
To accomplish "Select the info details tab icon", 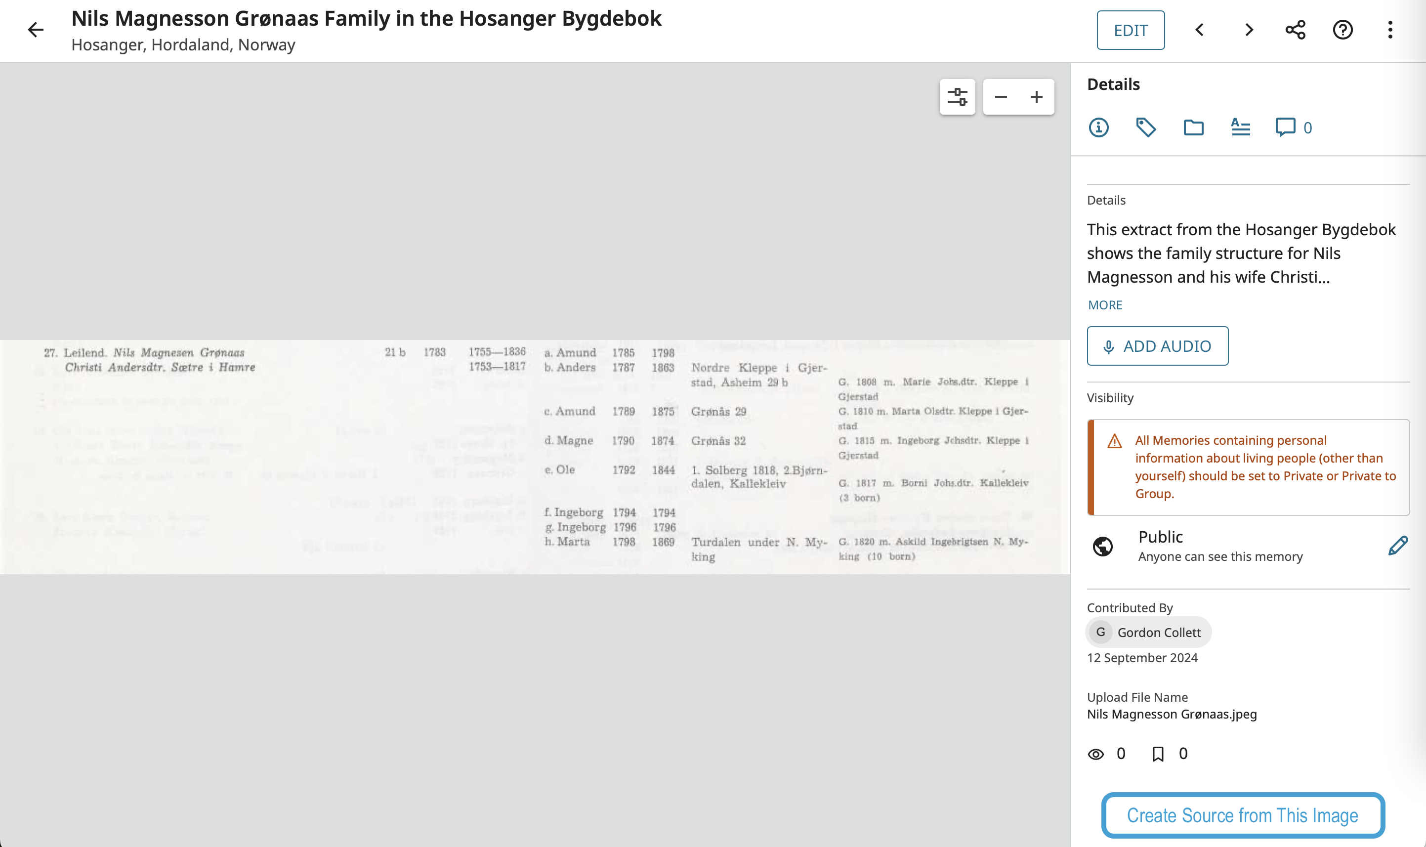I will click(x=1098, y=127).
